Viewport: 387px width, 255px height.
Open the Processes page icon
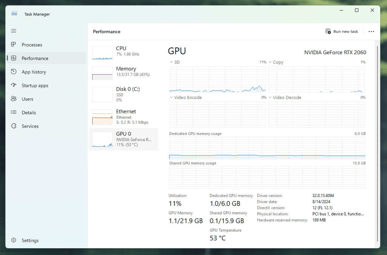coord(14,44)
